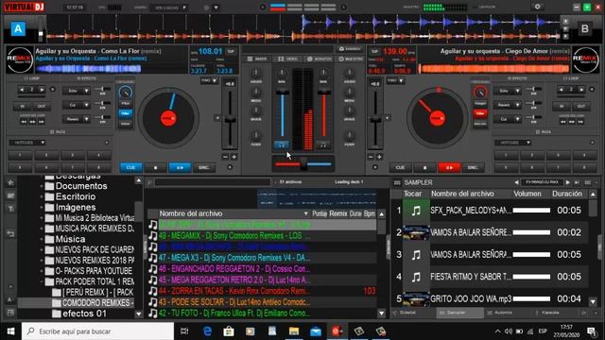This screenshot has height=340, width=605.
Task: Open the HOTCUES pad mode dropdown on deck B
Action: pyautogui.click(x=513, y=143)
